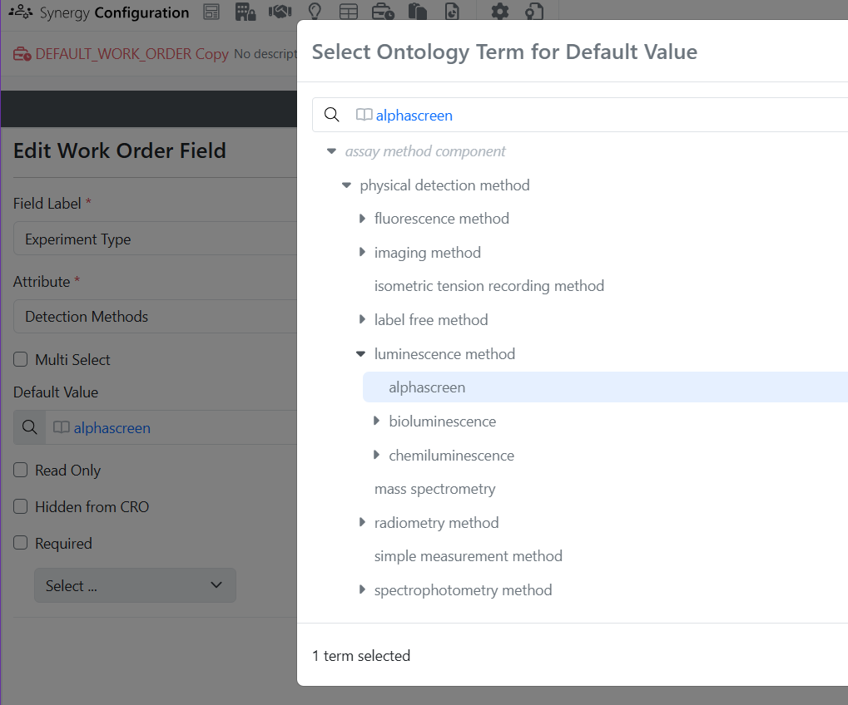The image size is (848, 705).
Task: Click the alphascreen link in search box
Action: point(414,116)
